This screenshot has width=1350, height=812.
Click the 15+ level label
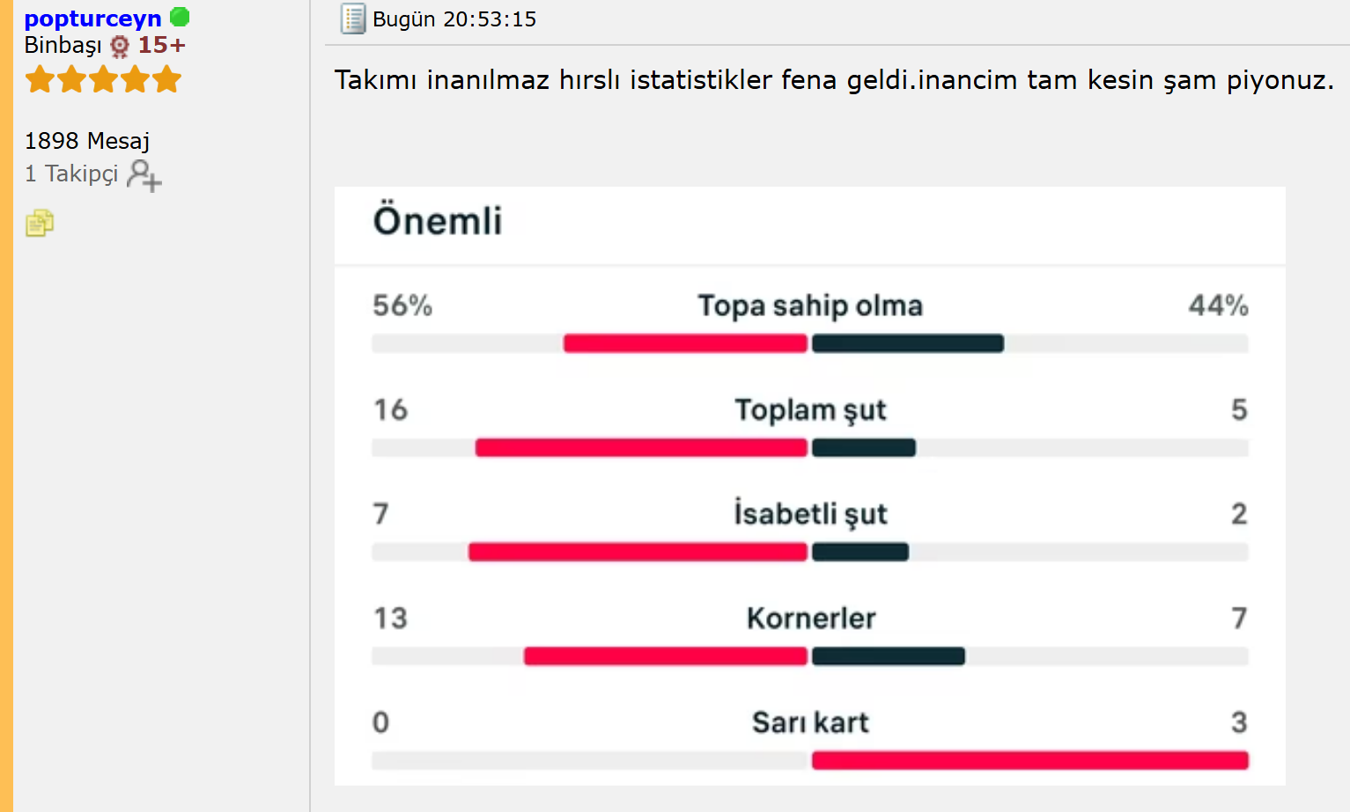pos(162,45)
